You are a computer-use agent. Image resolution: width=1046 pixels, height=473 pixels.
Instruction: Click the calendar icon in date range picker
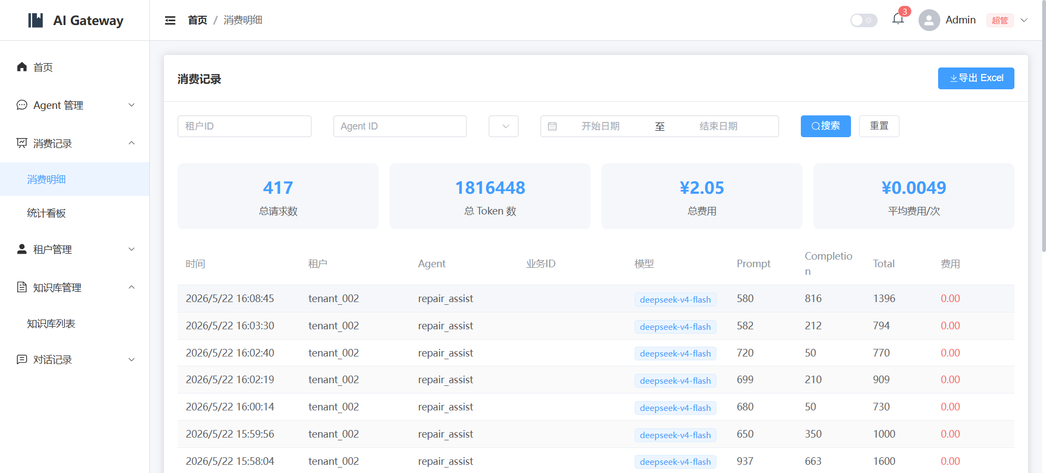coord(552,126)
